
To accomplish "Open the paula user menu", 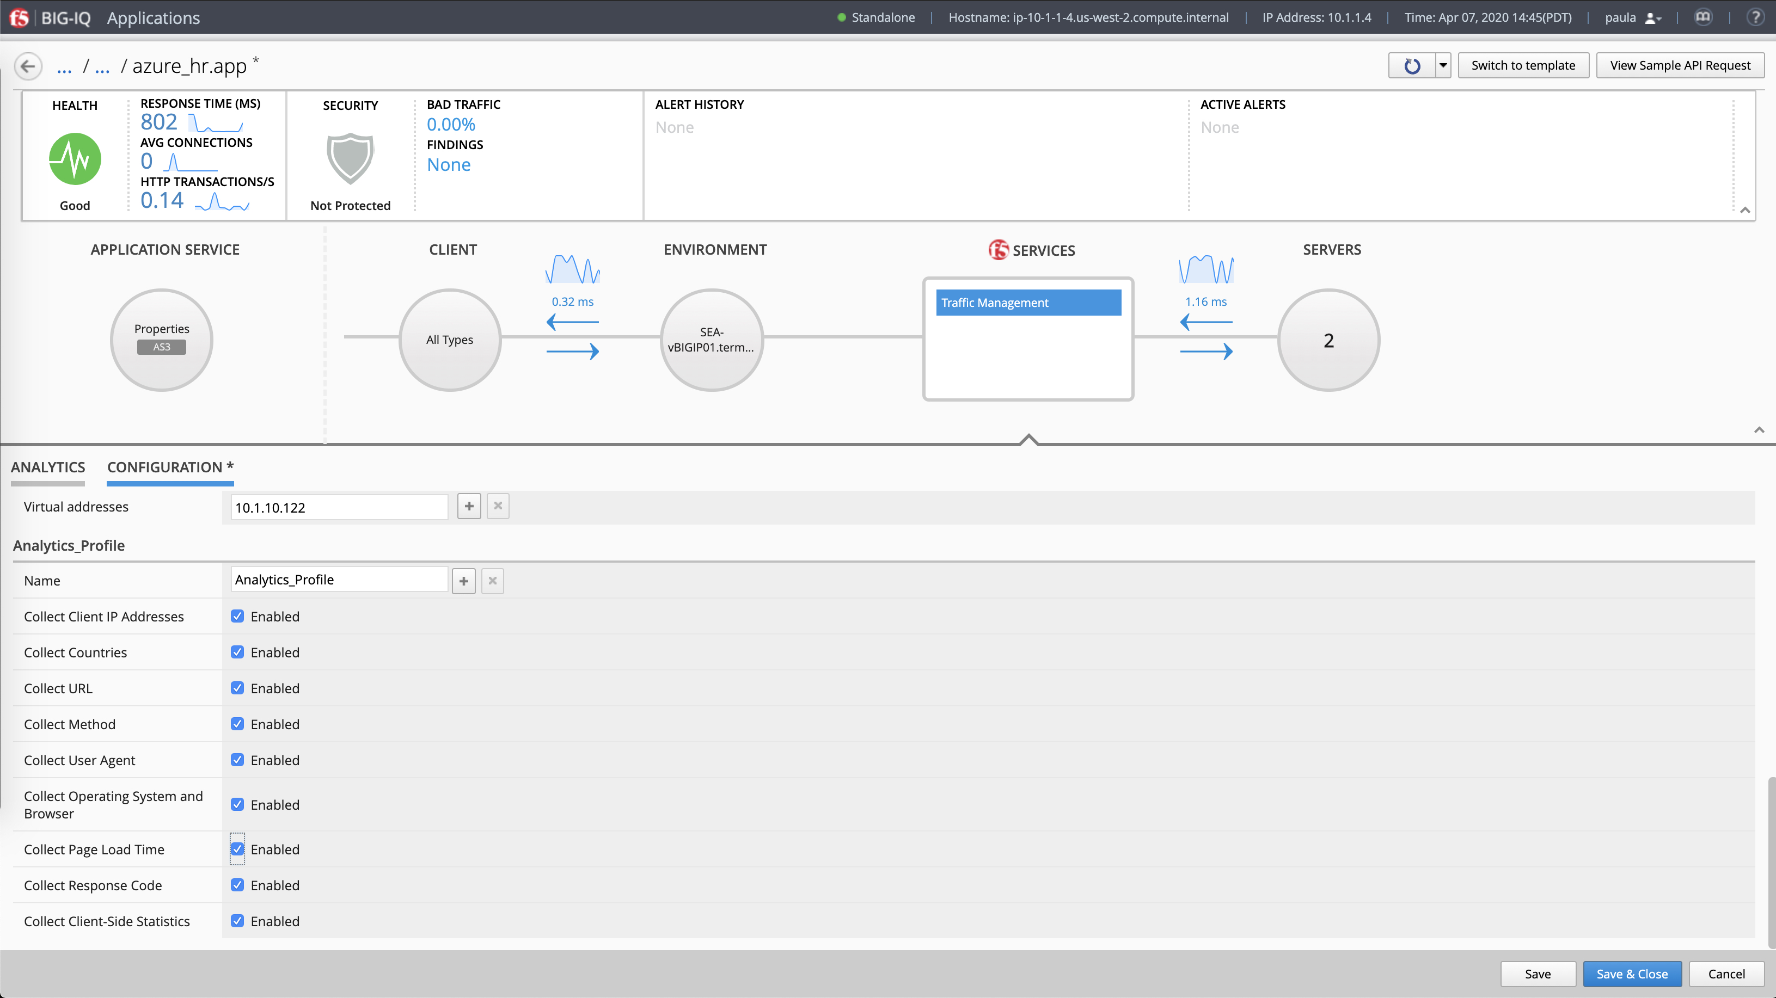I will [1632, 18].
